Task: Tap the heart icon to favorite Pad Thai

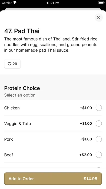Action: 9,64
